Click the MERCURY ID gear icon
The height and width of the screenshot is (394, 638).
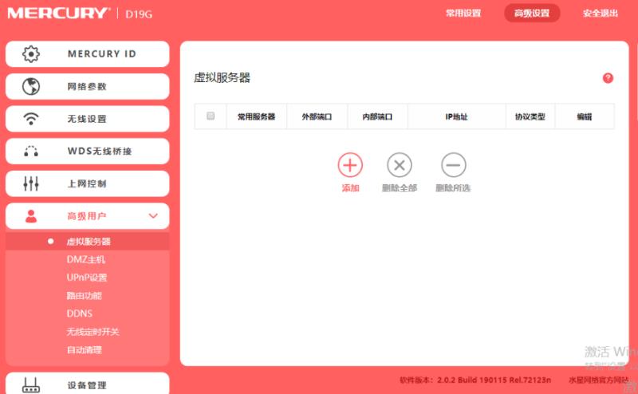31,53
